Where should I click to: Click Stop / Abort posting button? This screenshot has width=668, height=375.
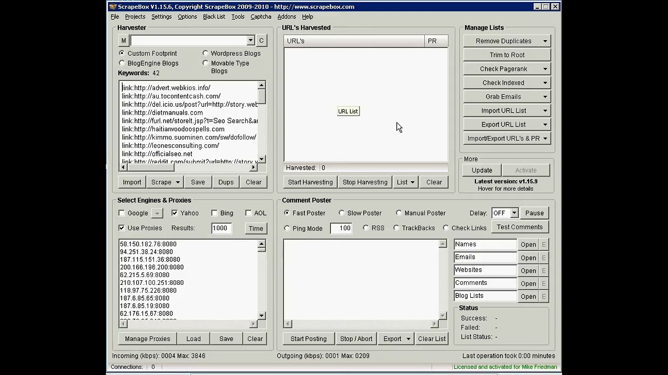[x=356, y=339]
